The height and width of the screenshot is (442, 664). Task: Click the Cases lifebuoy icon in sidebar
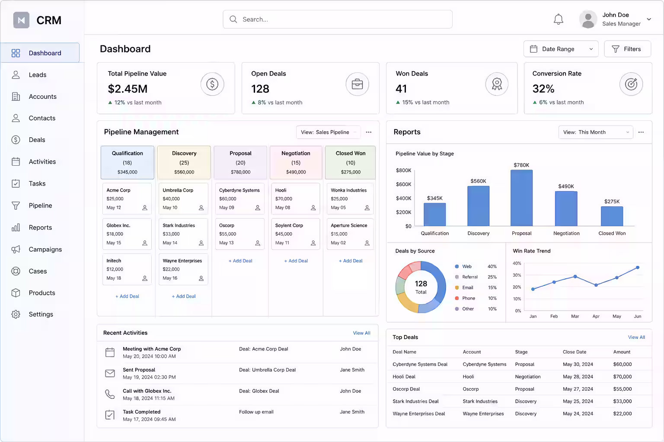pos(16,271)
